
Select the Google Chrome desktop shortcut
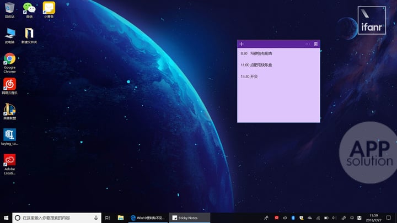point(9,63)
